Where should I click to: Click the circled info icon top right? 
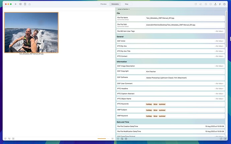point(224,4)
